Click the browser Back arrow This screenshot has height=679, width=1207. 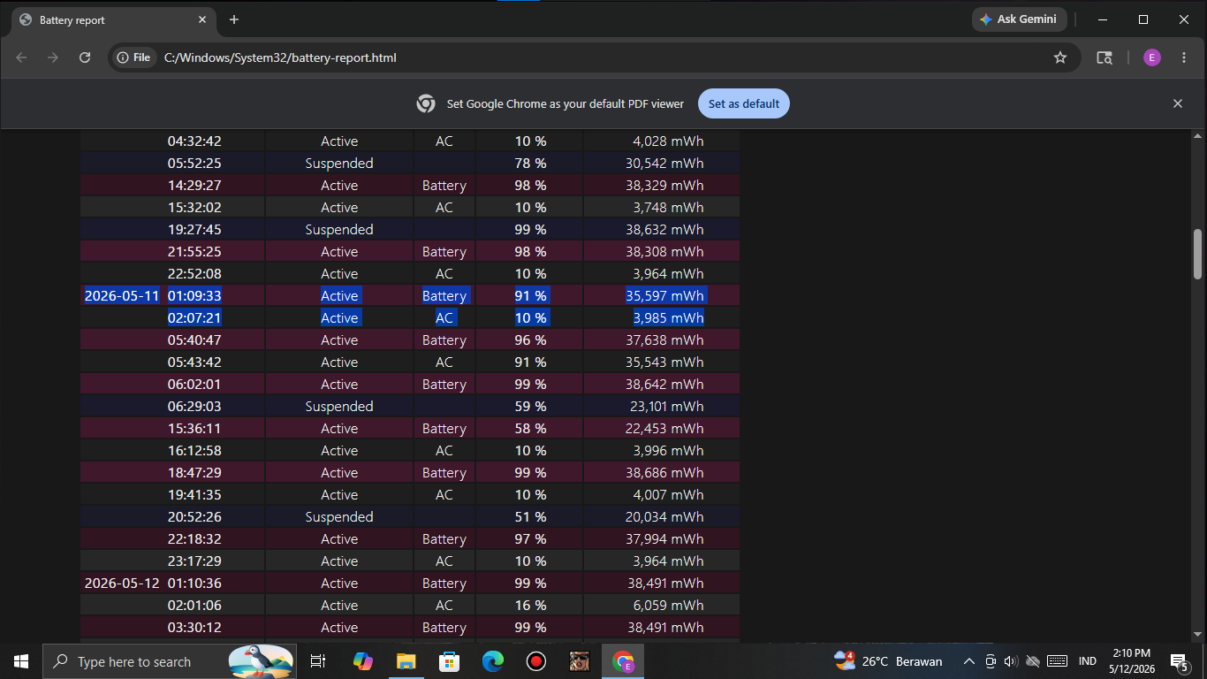[21, 57]
